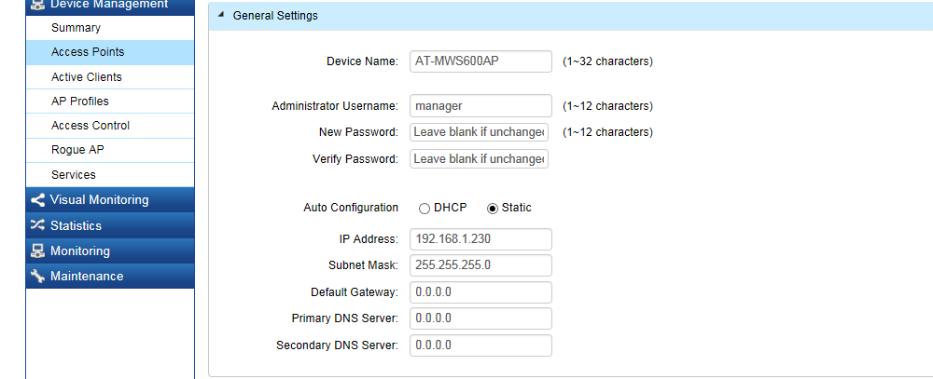
Task: Expand the Visual Monitoring menu section
Action: (x=110, y=200)
